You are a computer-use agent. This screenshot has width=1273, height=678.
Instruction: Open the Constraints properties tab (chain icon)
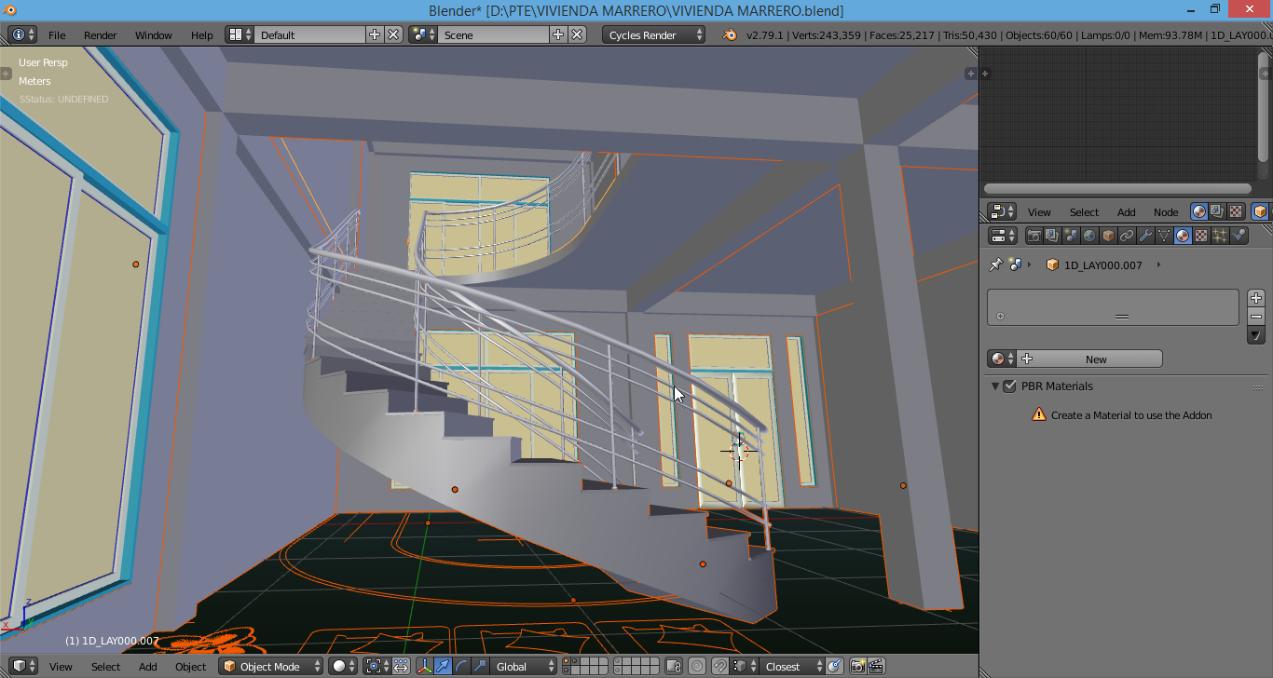click(1127, 236)
